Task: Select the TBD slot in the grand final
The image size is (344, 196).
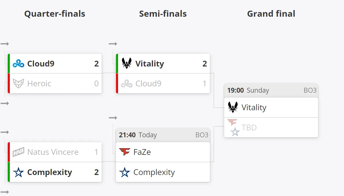Action: coord(271,128)
